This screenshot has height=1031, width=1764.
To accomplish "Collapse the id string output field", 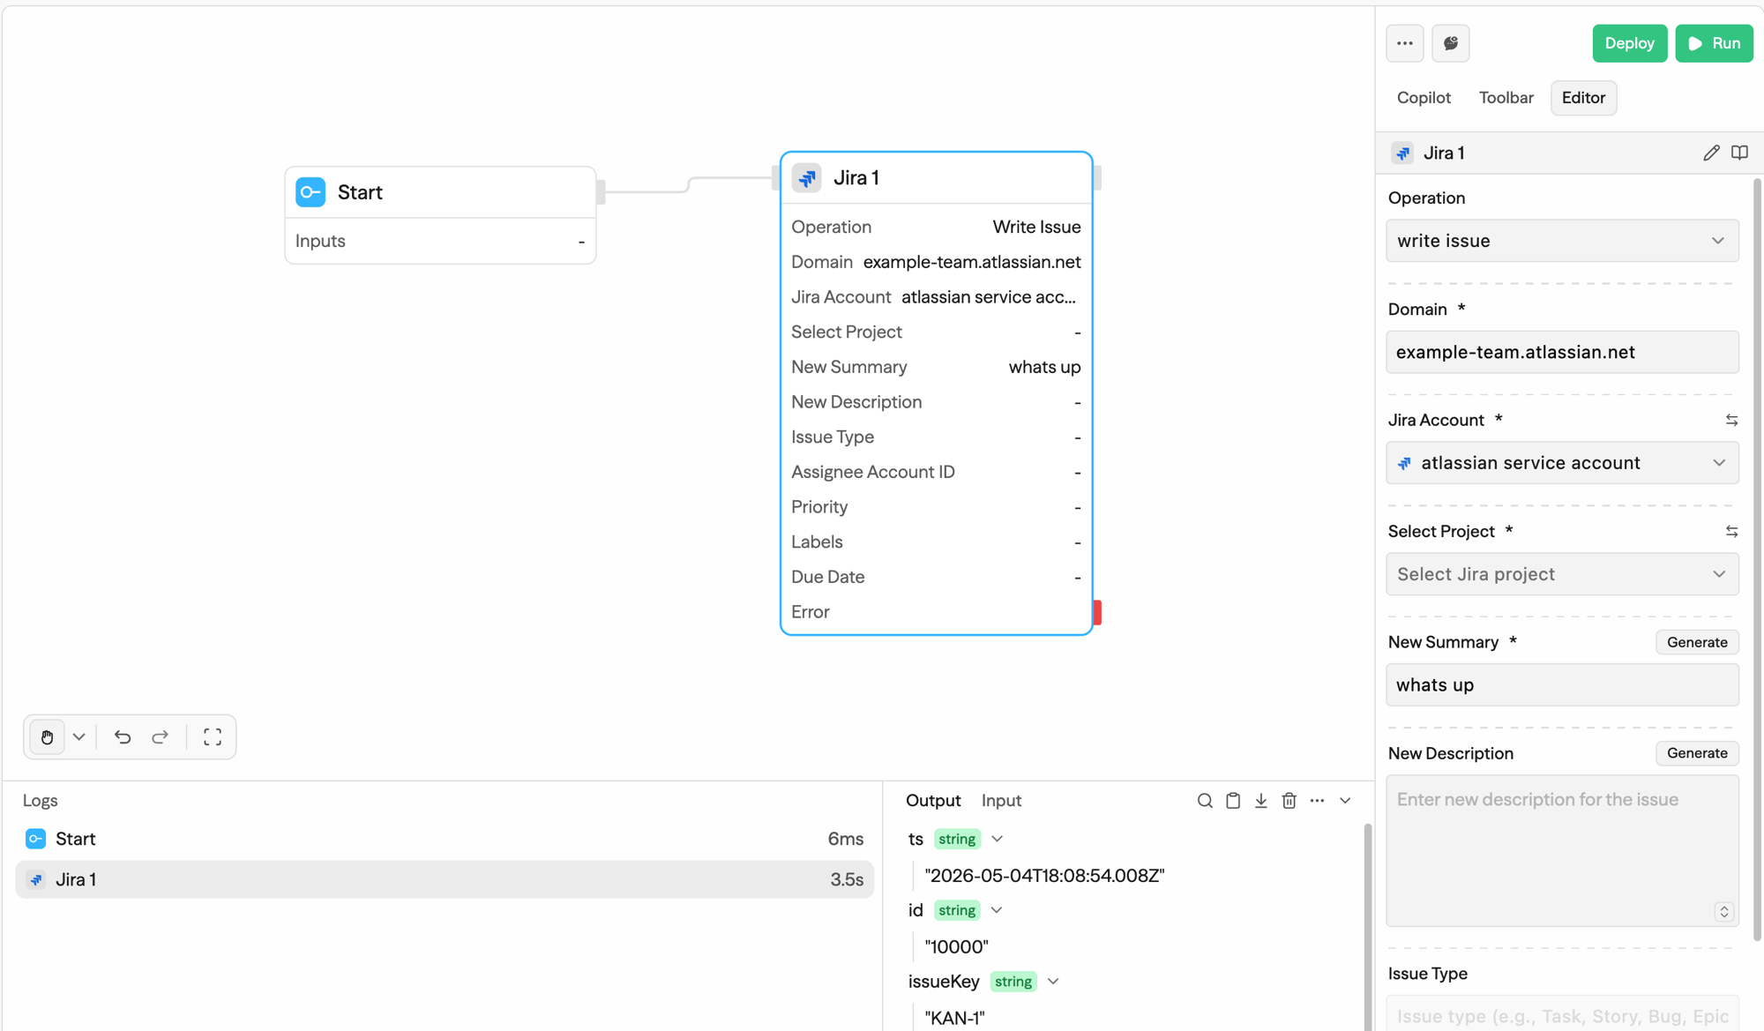I will (x=996, y=910).
